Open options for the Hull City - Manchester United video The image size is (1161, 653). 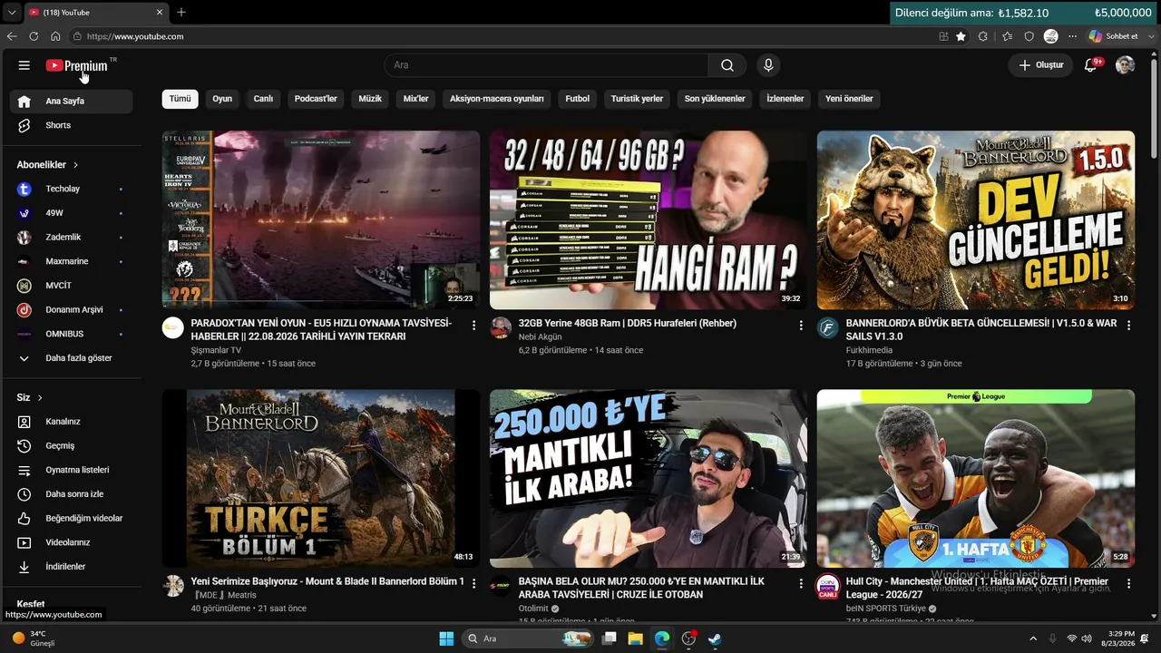point(1128,583)
